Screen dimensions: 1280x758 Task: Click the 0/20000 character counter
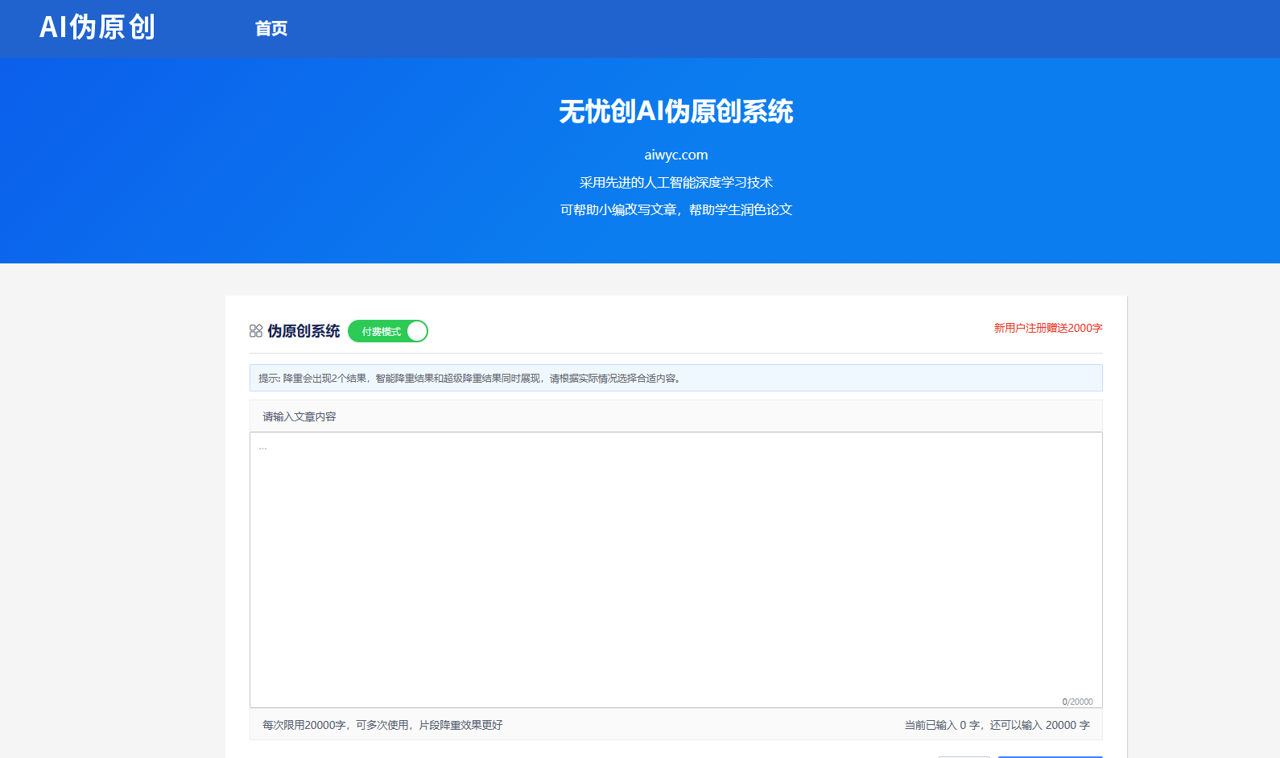(1077, 702)
